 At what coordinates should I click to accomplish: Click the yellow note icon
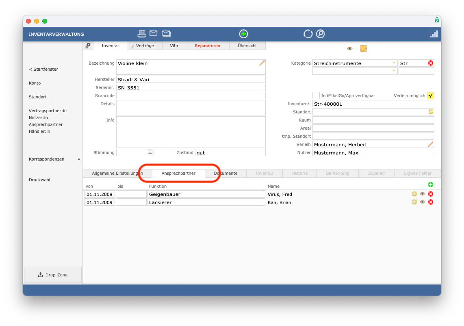363,48
